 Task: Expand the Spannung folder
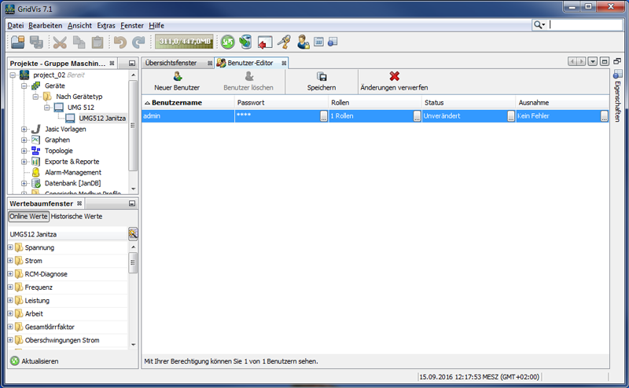tap(10, 247)
